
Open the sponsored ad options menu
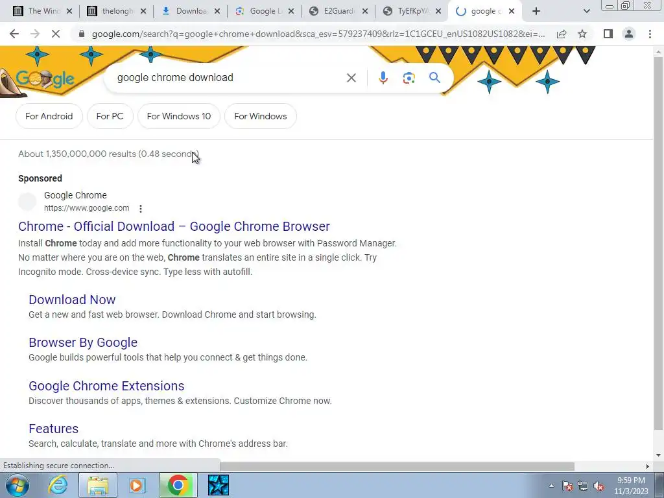click(141, 208)
